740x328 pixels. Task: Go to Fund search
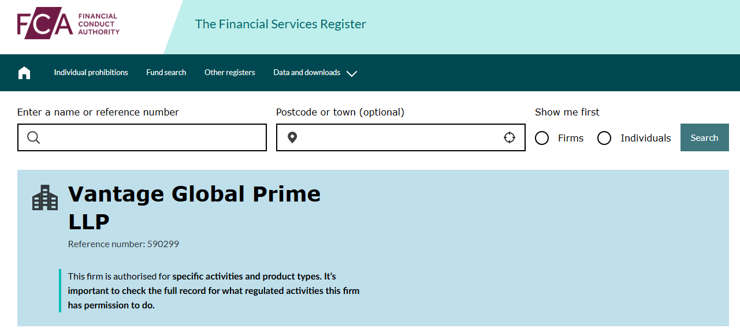coord(166,73)
